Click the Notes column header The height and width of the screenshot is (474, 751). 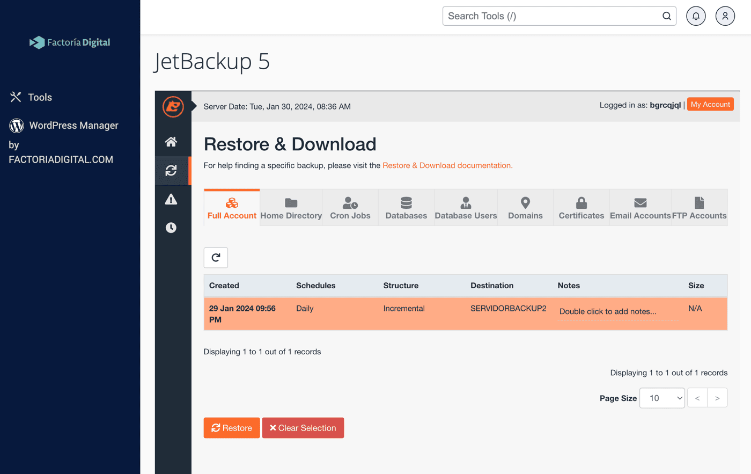pyautogui.click(x=569, y=286)
